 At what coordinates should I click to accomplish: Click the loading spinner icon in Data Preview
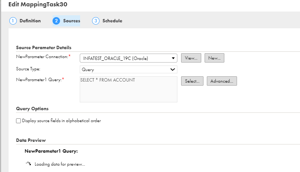click(x=28, y=163)
